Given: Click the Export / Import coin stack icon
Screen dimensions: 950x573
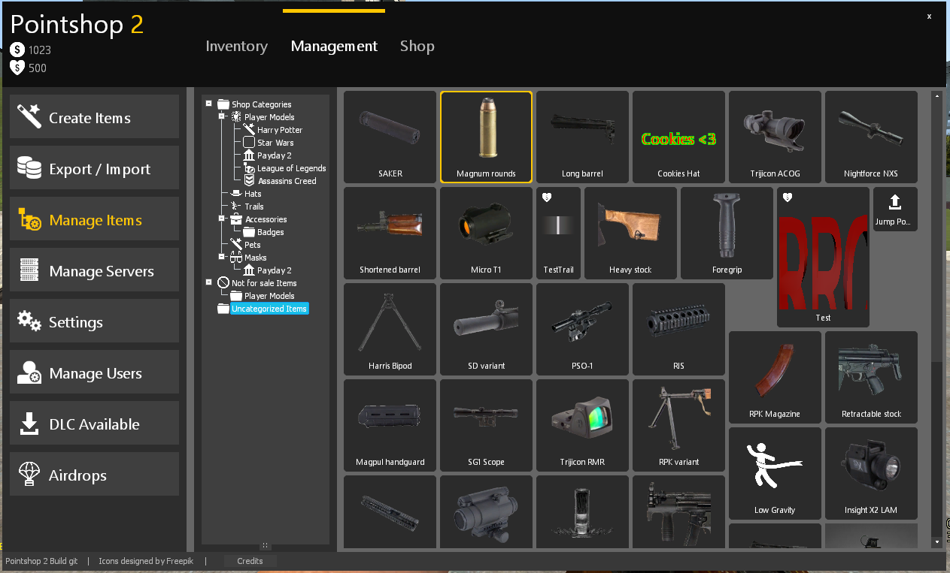Looking at the screenshot, I should [x=29, y=168].
